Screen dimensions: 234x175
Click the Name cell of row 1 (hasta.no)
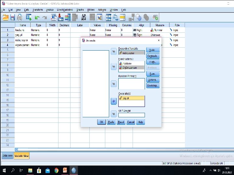(x=22, y=30)
